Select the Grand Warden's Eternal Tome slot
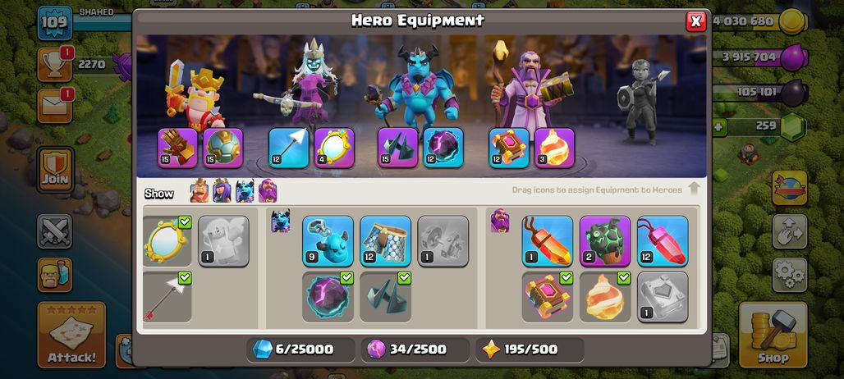Screen dimensions: 844x379 click(x=509, y=148)
